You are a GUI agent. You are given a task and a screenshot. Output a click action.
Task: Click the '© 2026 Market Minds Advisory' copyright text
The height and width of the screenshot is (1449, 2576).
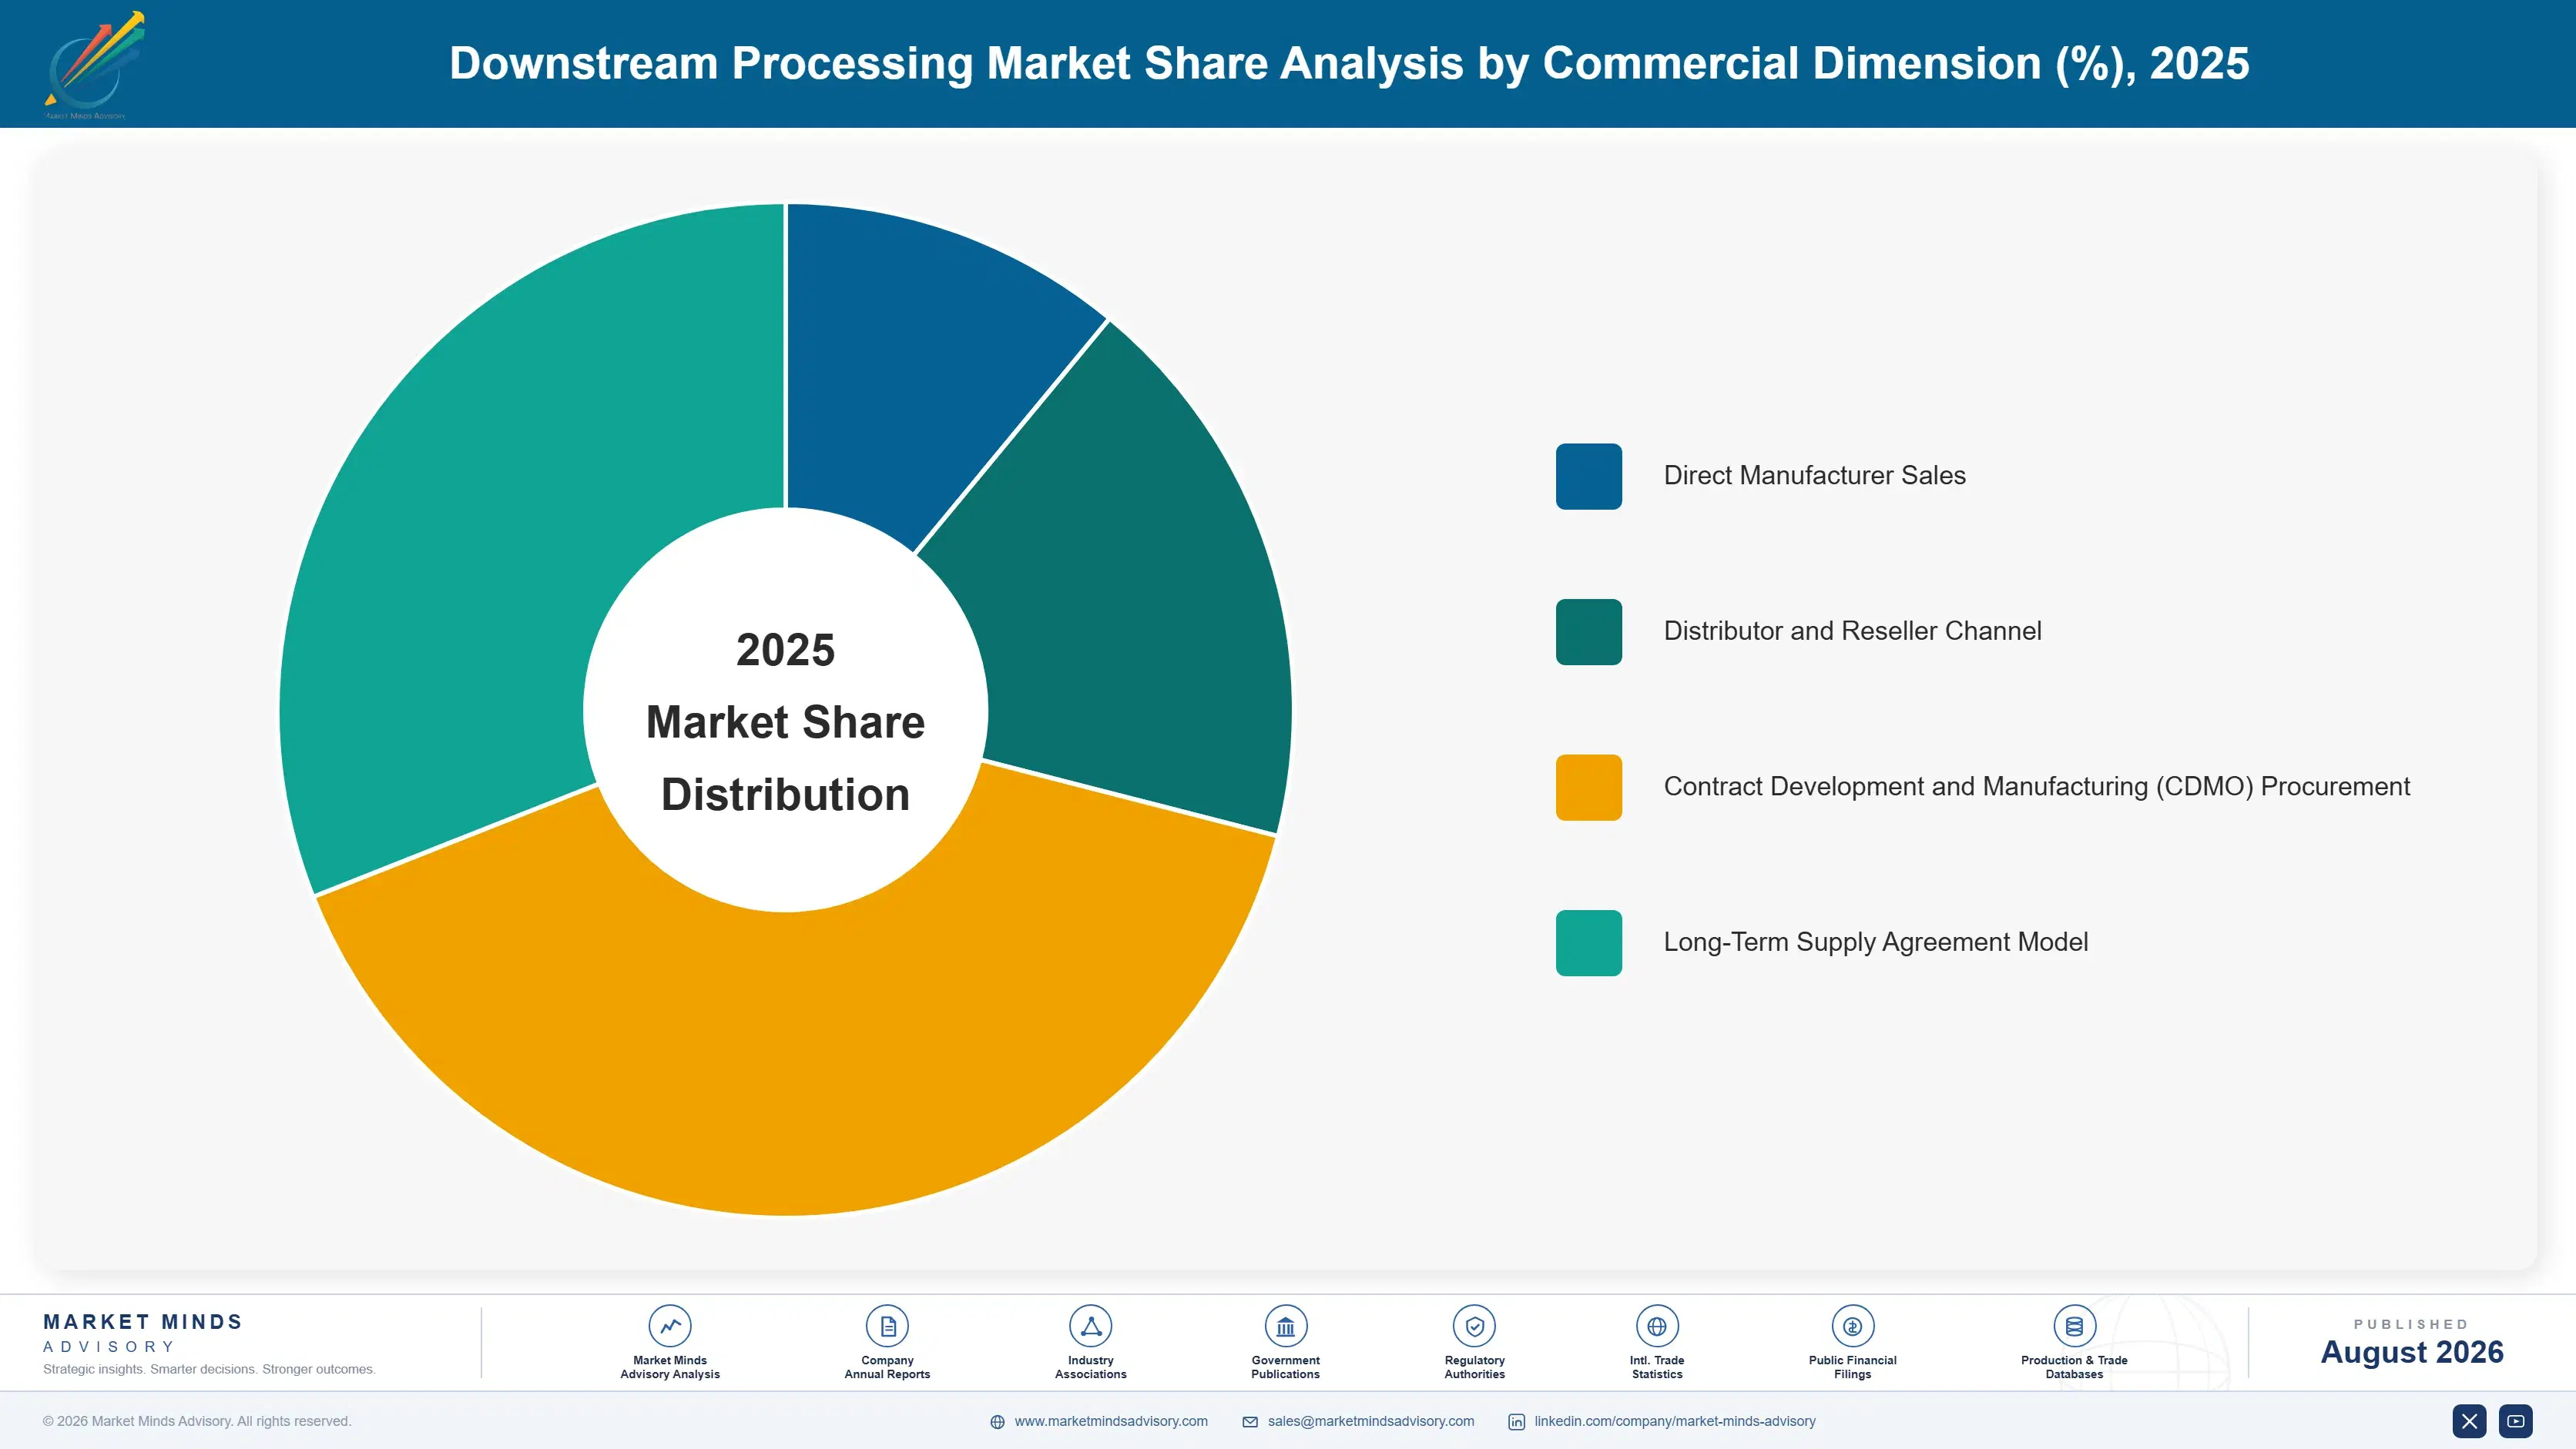click(x=197, y=1421)
